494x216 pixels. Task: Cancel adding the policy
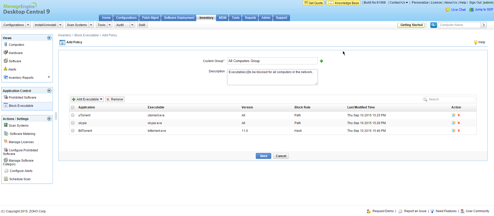coord(281,156)
